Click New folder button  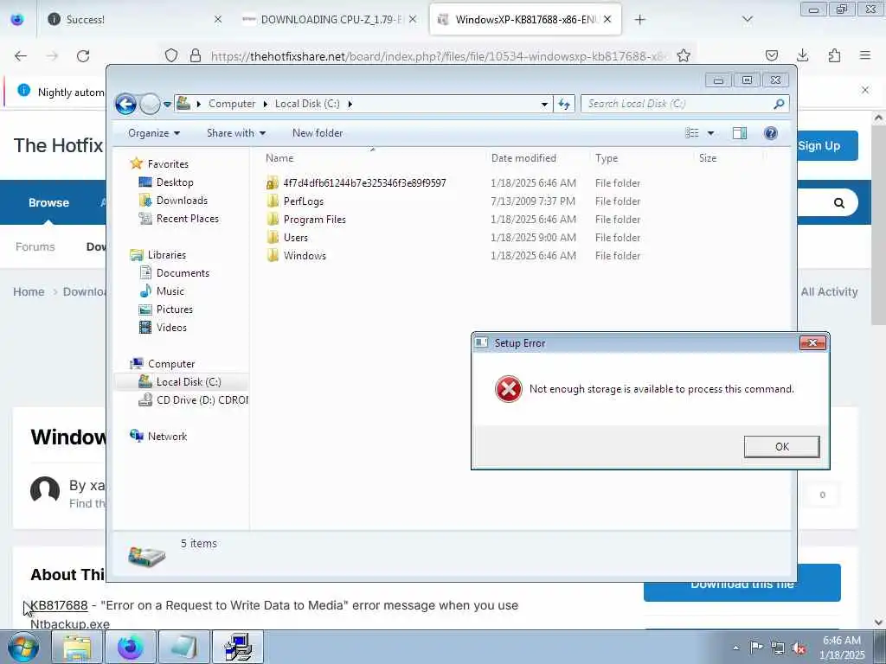pyautogui.click(x=318, y=133)
